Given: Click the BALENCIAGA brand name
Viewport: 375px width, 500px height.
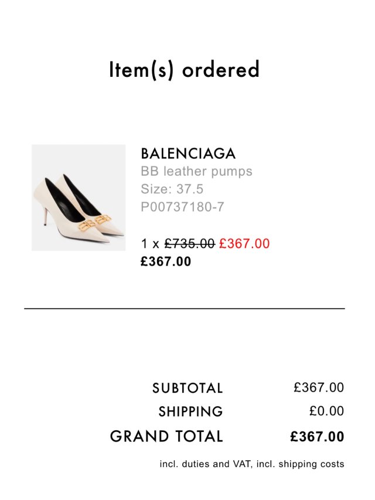Looking at the screenshot, I should click(x=188, y=154).
